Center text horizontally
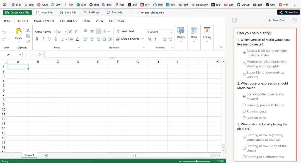 [92, 39]
